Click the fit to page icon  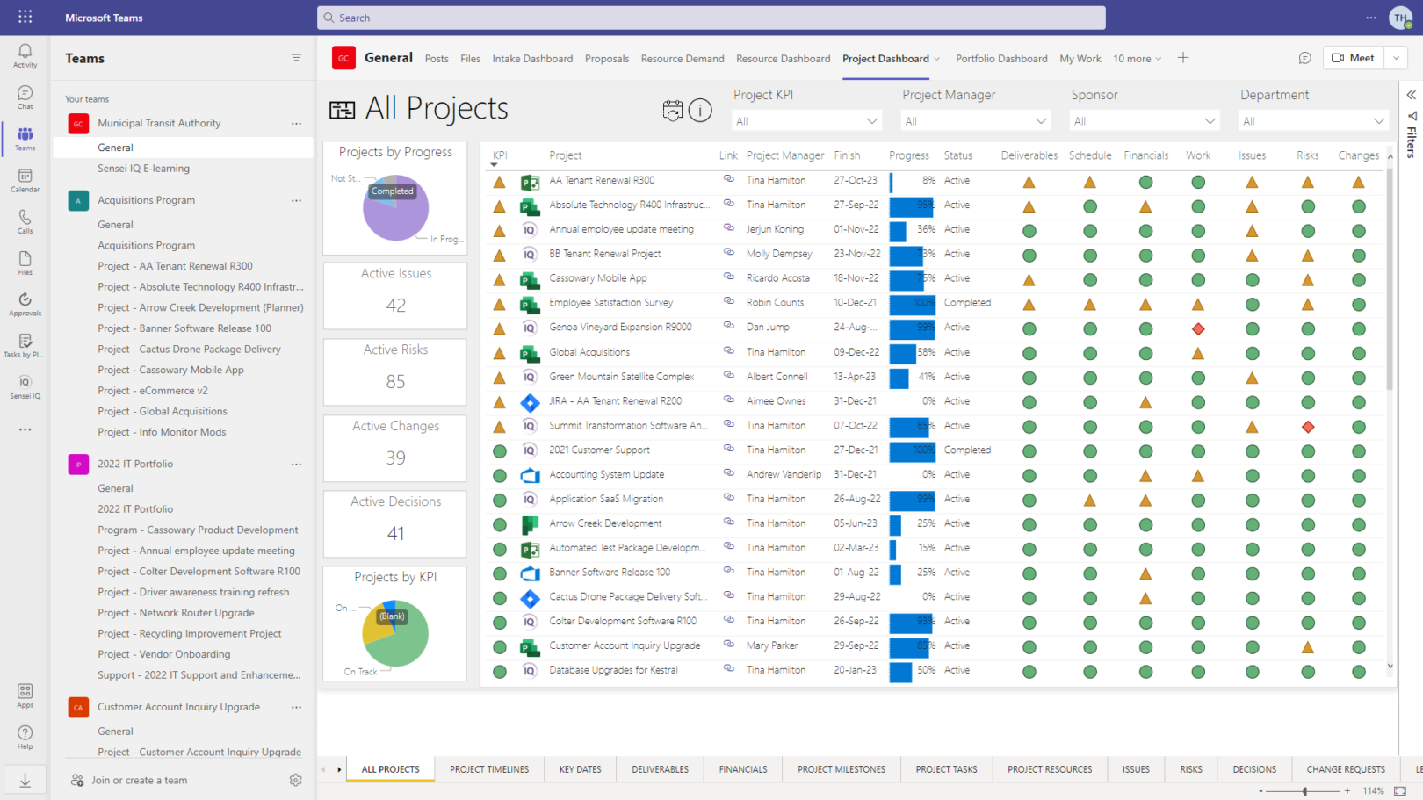(1400, 791)
